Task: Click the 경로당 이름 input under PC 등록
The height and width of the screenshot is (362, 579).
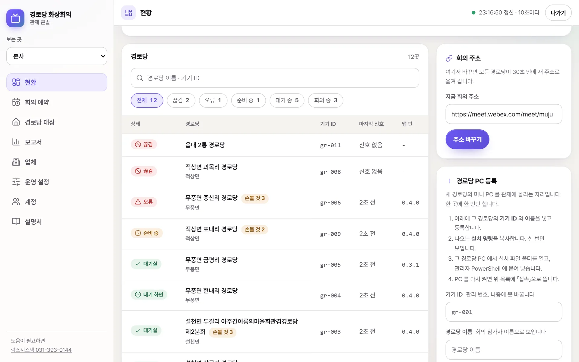Action: point(504,350)
